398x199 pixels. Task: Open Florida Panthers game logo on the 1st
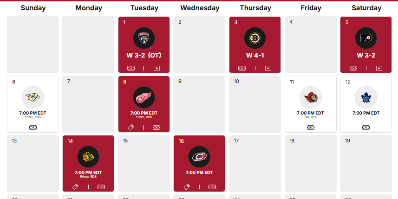tap(144, 39)
